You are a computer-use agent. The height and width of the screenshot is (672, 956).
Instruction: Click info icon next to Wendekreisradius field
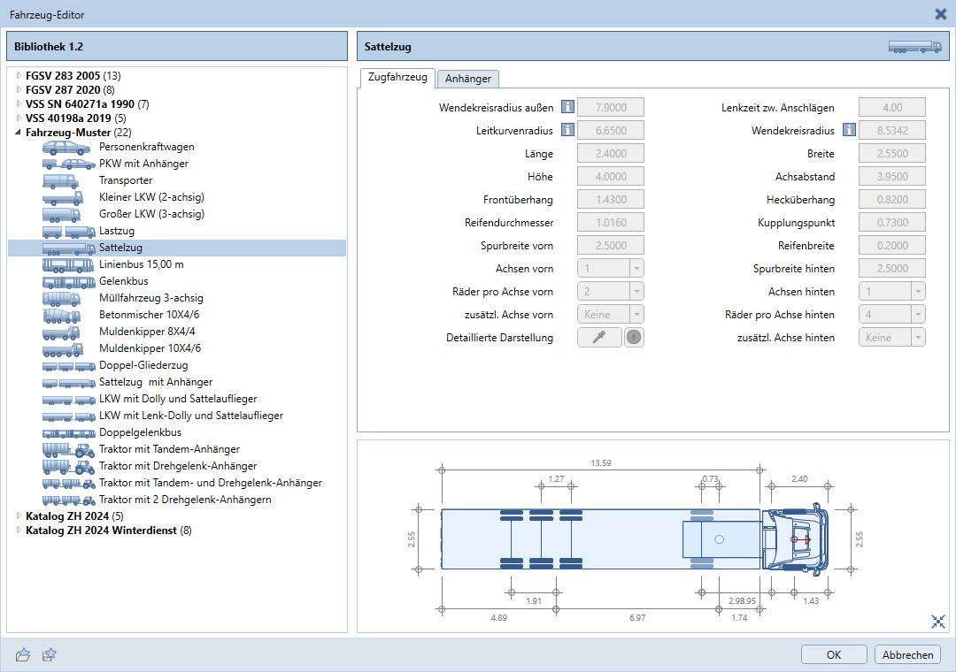pos(848,131)
